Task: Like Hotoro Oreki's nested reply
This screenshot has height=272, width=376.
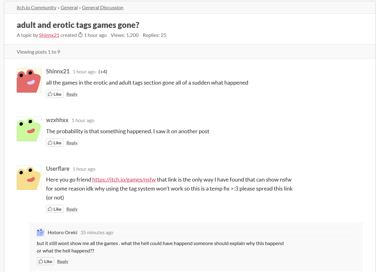Action: (45, 261)
